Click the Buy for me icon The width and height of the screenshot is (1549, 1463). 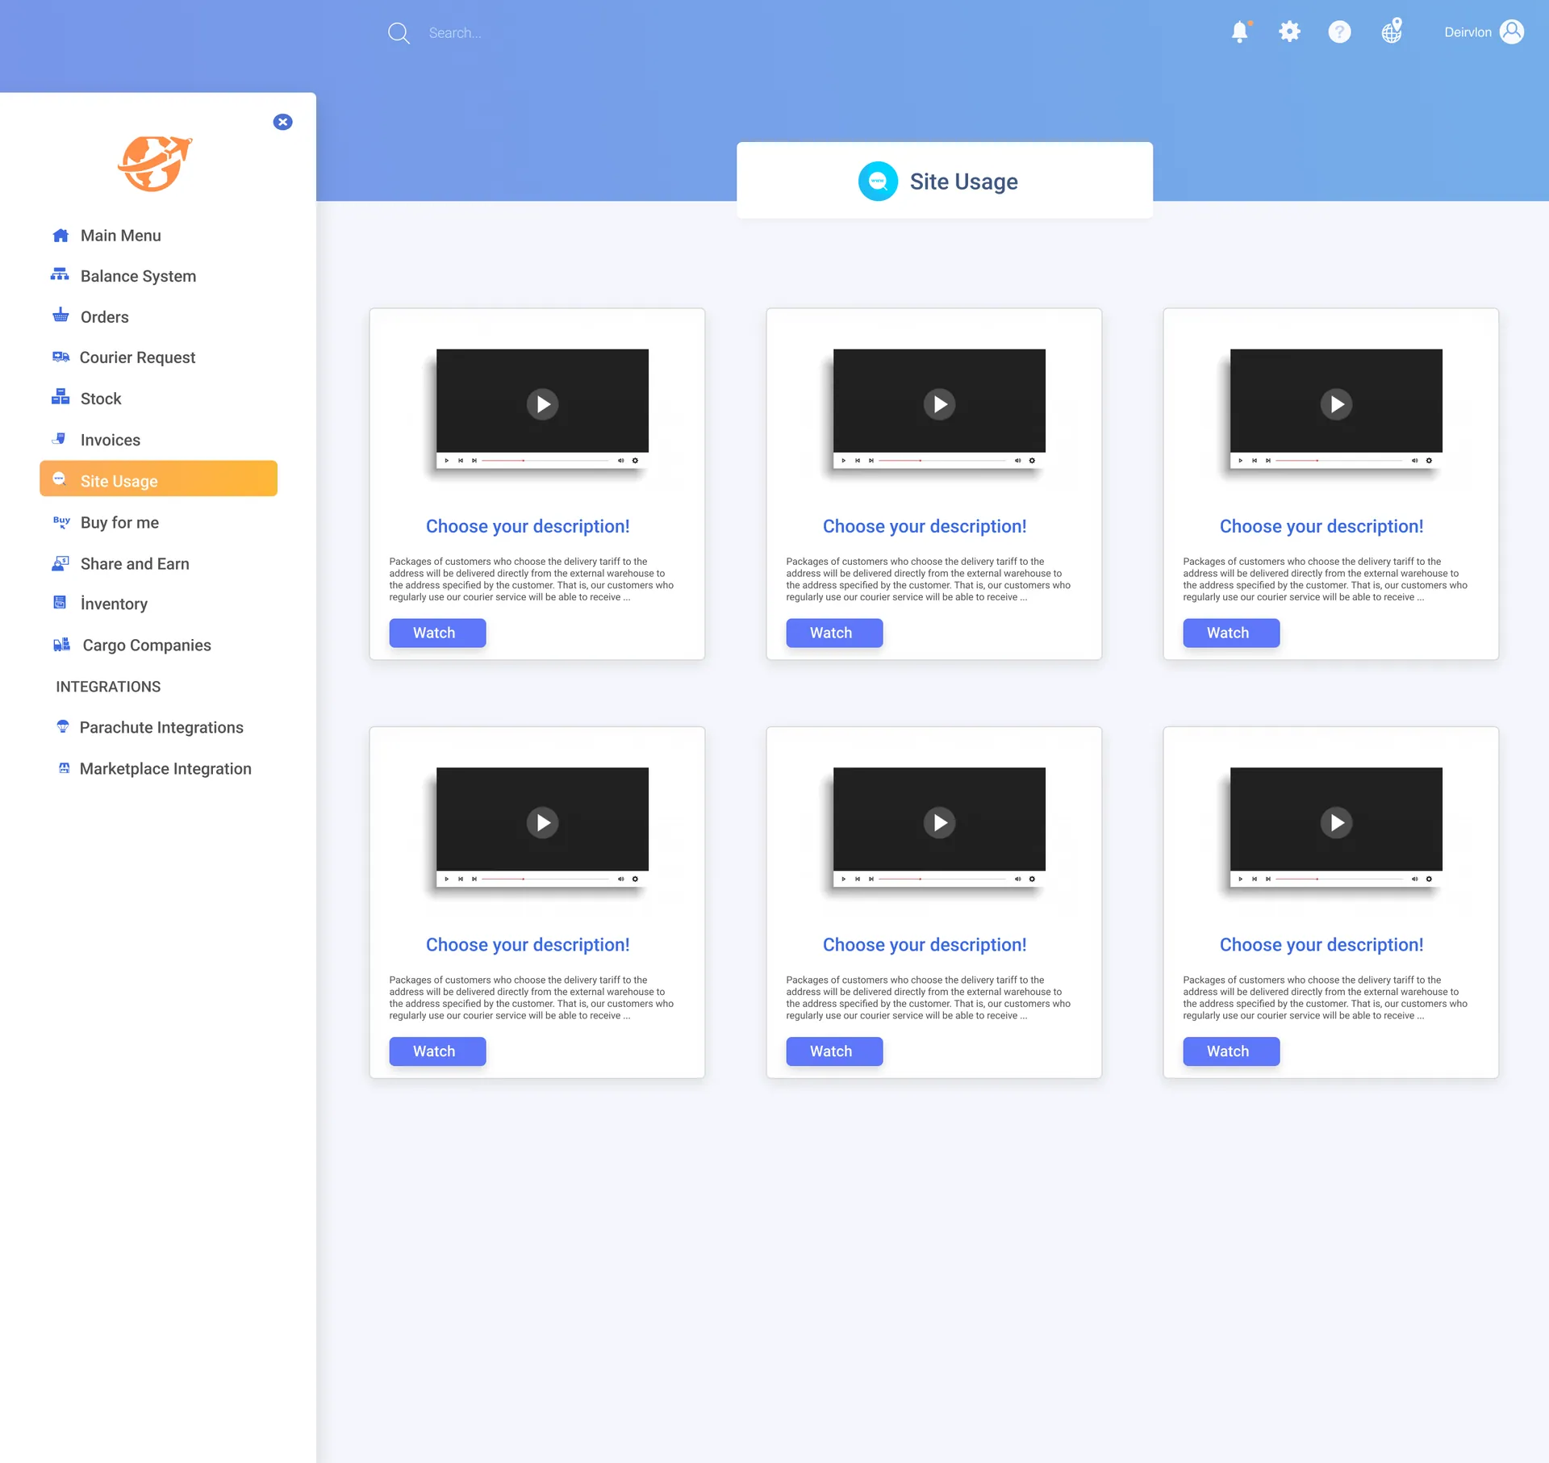point(61,522)
